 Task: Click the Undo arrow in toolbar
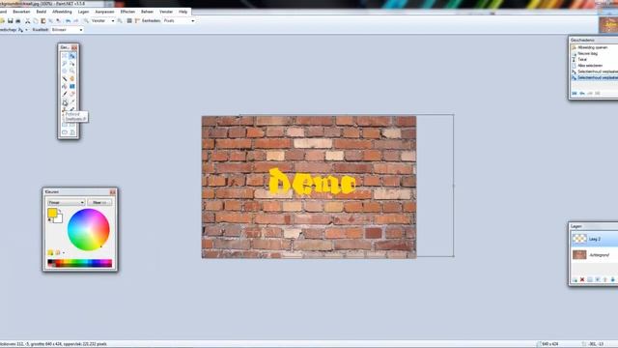click(69, 20)
